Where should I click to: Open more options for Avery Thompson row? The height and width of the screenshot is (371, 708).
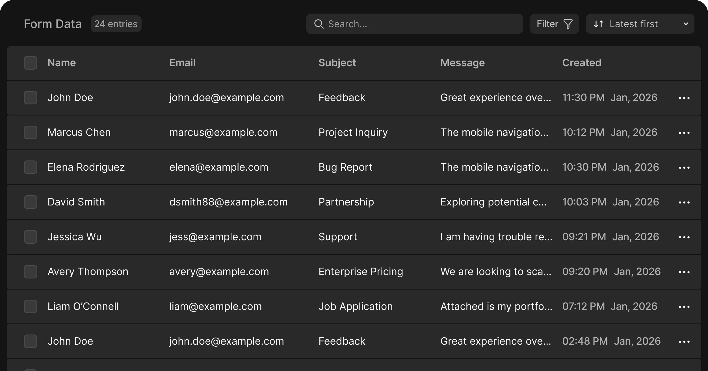(x=684, y=272)
